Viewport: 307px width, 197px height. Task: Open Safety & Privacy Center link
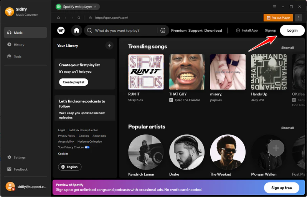click(x=83, y=130)
